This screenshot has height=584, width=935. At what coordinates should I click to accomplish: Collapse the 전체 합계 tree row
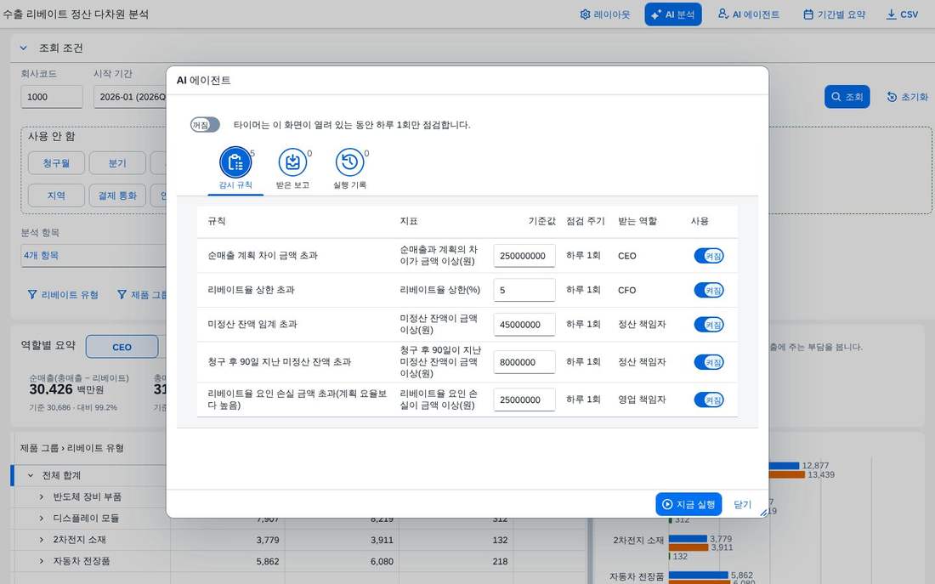coord(31,475)
